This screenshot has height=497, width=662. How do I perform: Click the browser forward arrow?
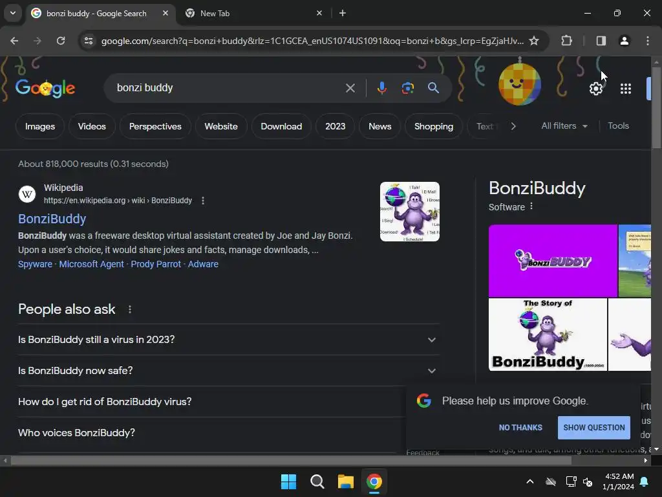[x=37, y=41]
